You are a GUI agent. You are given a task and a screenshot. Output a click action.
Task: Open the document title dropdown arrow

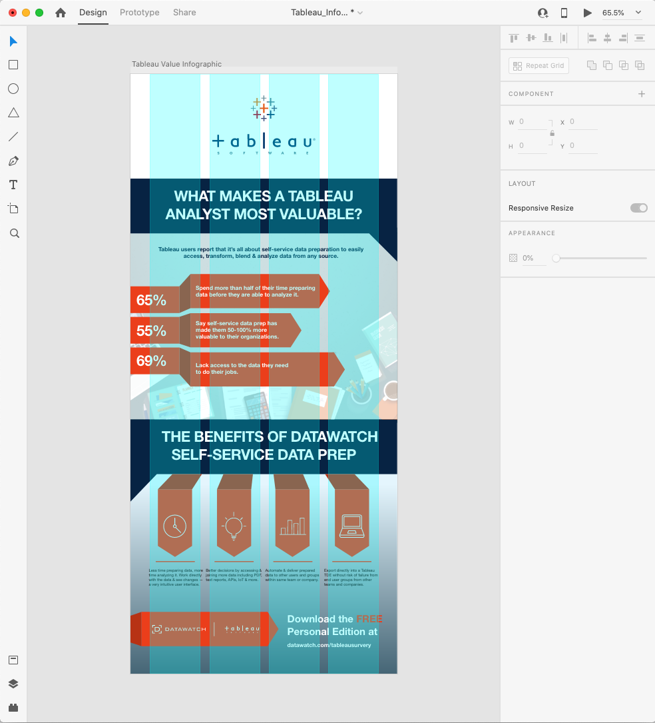click(x=360, y=13)
